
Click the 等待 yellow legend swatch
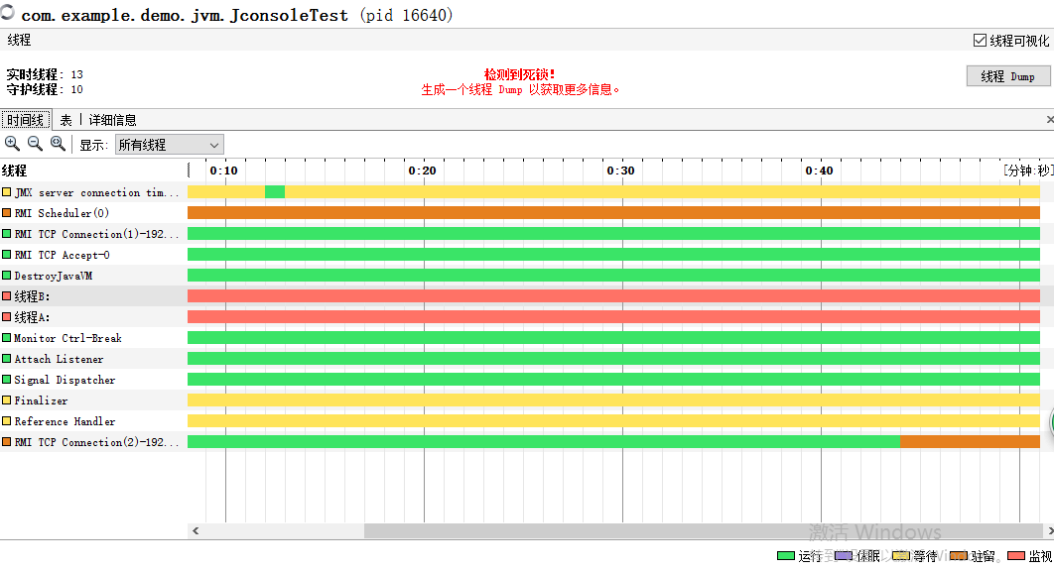901,555
